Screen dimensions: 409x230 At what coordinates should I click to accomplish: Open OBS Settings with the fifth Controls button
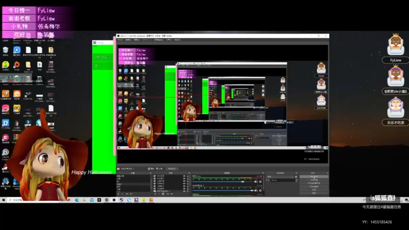click(x=314, y=190)
